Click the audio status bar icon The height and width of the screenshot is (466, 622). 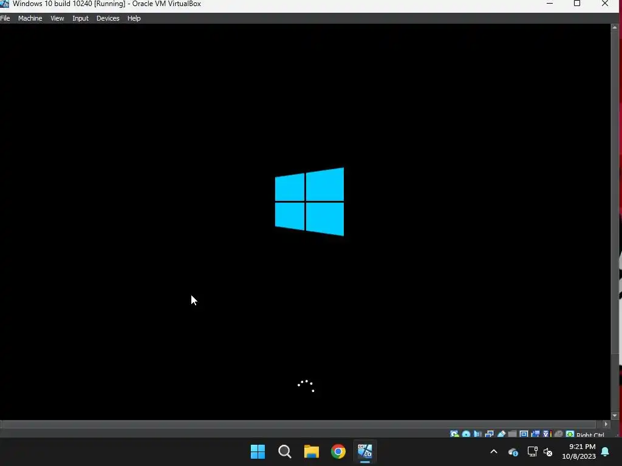pyautogui.click(x=477, y=434)
